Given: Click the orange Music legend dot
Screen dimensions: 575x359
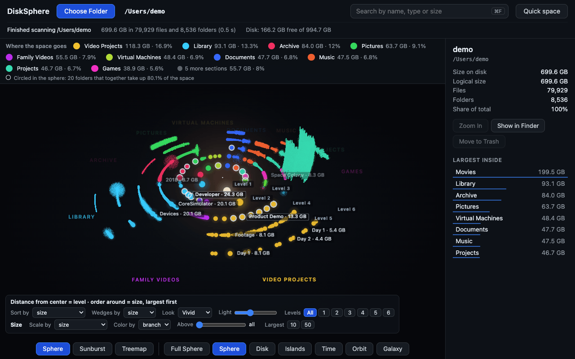Looking at the screenshot, I should pyautogui.click(x=311, y=57).
